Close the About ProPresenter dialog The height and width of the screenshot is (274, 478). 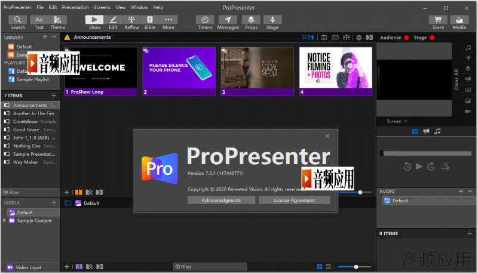coord(327,136)
